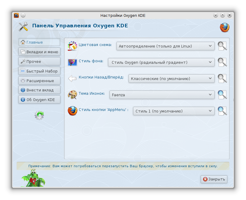Click magnifier preview for Тема Иконок
The height and width of the screenshot is (200, 246).
pyautogui.click(x=222, y=95)
